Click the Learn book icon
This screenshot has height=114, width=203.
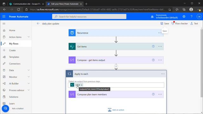pos(4,104)
